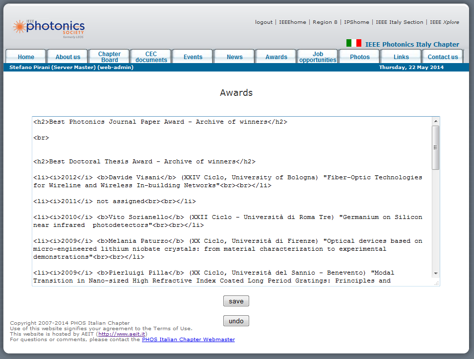
Task: Select the CEC documents tab
Action: 151,57
